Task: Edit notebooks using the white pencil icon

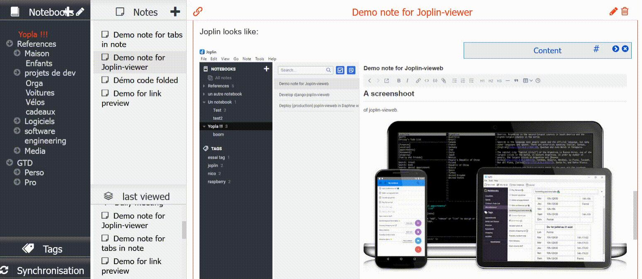Action: (x=80, y=12)
